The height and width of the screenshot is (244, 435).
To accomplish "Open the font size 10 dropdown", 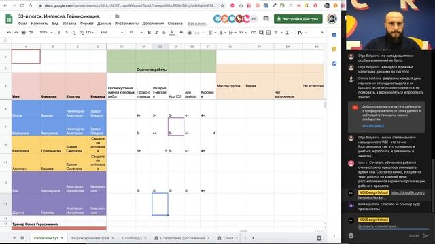I will (136, 33).
